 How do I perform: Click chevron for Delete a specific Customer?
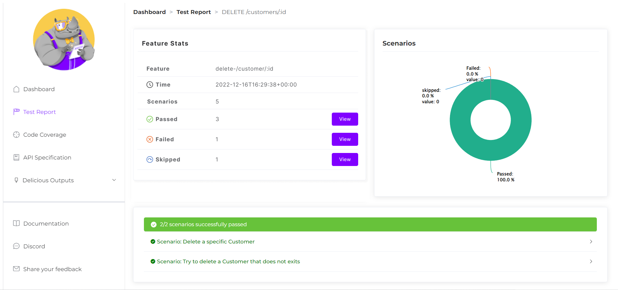[591, 242]
